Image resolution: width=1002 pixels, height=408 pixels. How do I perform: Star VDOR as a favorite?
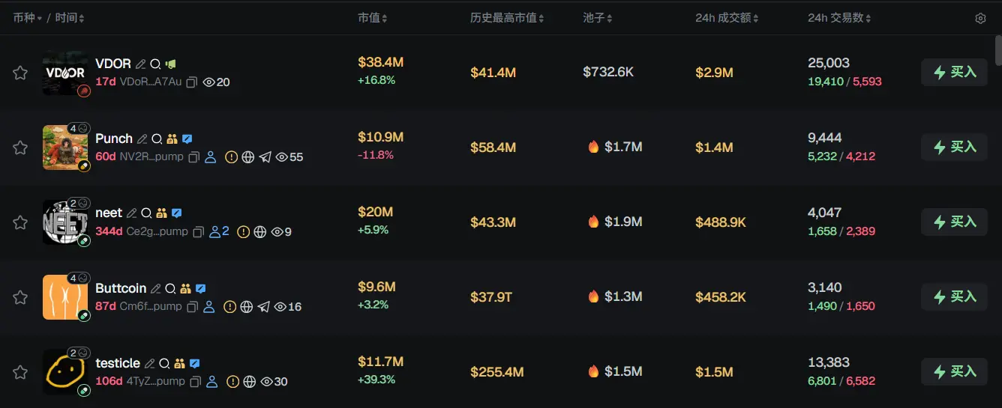coord(20,73)
